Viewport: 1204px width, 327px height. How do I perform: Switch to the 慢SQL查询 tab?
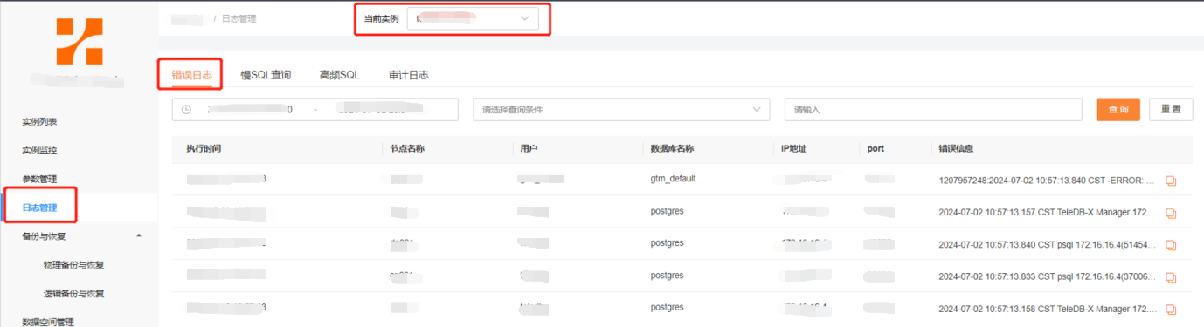point(266,75)
